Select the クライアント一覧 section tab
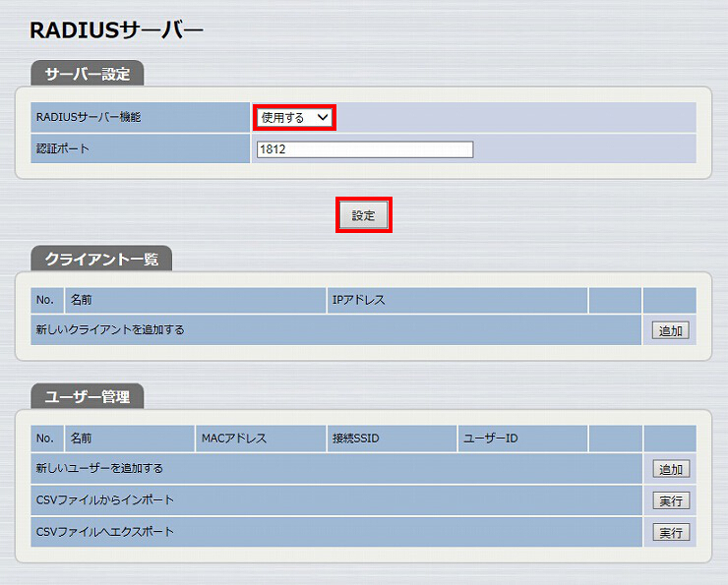 (101, 259)
